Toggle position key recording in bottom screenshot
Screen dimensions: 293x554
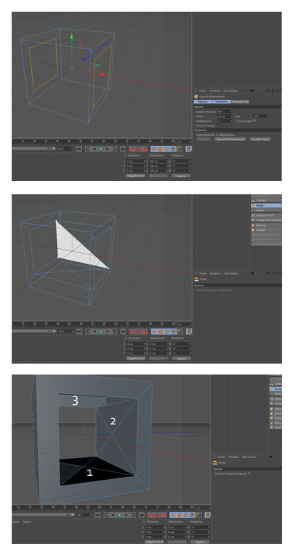(172, 515)
